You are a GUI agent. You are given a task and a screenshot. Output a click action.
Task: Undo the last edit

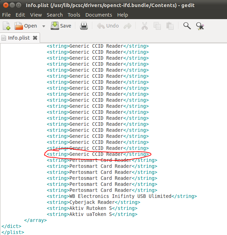point(108,26)
